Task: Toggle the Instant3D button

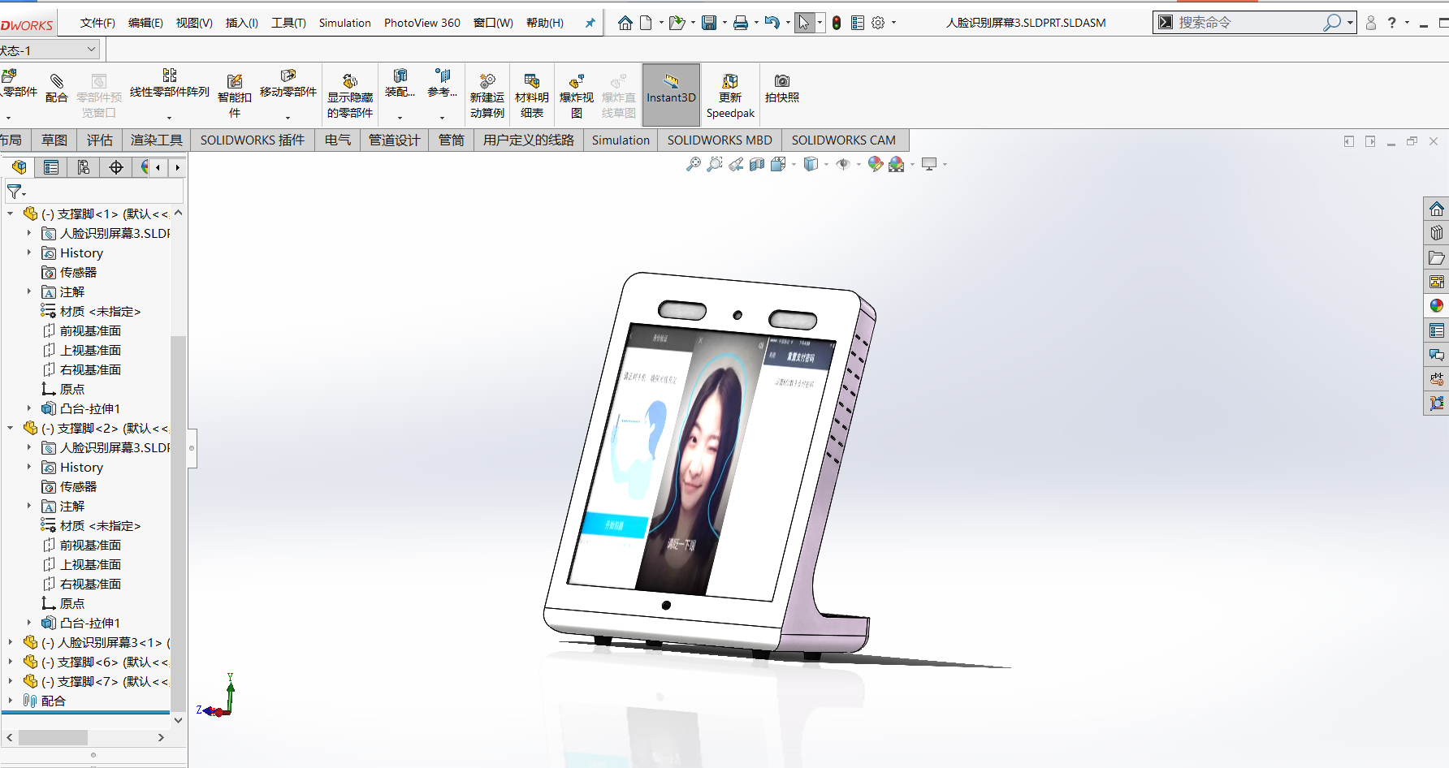Action: click(x=671, y=95)
